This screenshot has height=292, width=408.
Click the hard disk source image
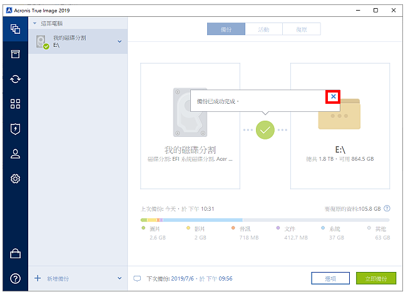(190, 112)
